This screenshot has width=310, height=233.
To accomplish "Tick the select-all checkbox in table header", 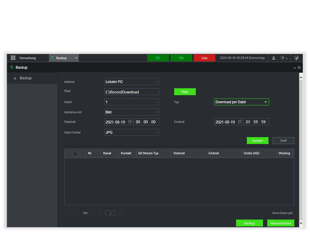I will pos(75,153).
